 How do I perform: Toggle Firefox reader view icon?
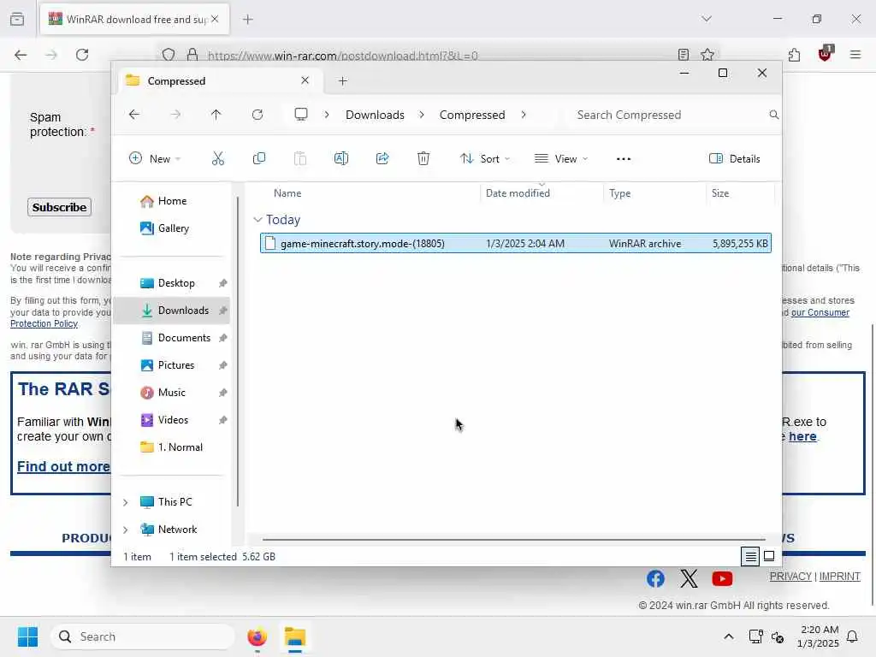pyautogui.click(x=684, y=55)
